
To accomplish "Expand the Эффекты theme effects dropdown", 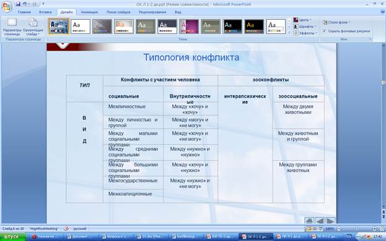I will click(305, 33).
